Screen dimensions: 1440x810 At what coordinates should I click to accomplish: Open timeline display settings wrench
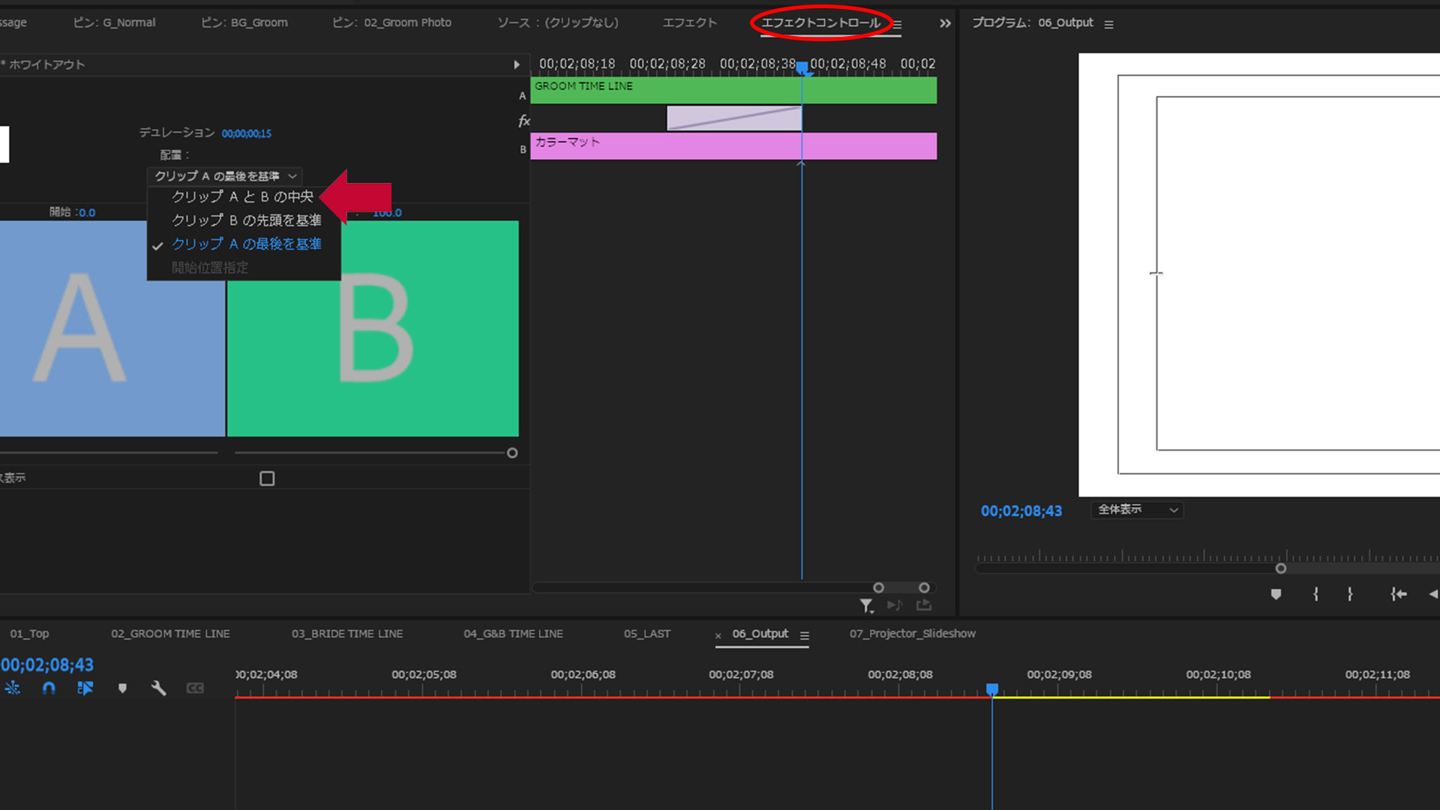coord(158,688)
